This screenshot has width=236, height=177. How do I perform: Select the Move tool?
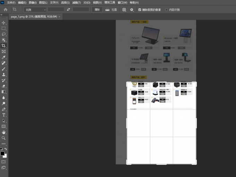pyautogui.click(x=3, y=23)
